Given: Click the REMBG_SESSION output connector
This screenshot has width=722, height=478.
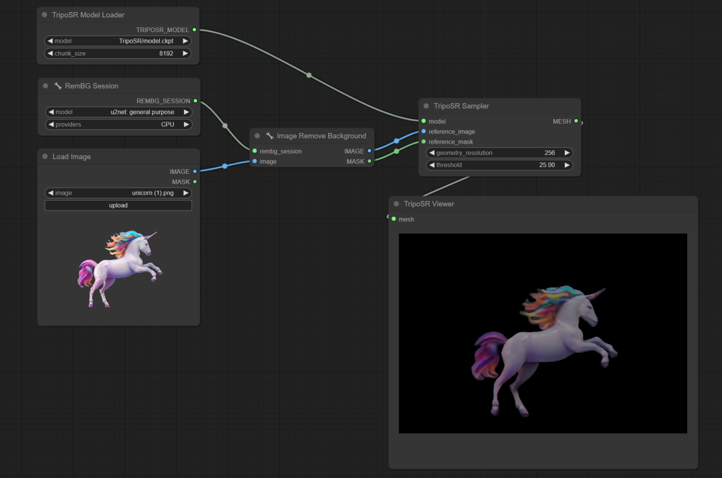Looking at the screenshot, I should pos(195,101).
